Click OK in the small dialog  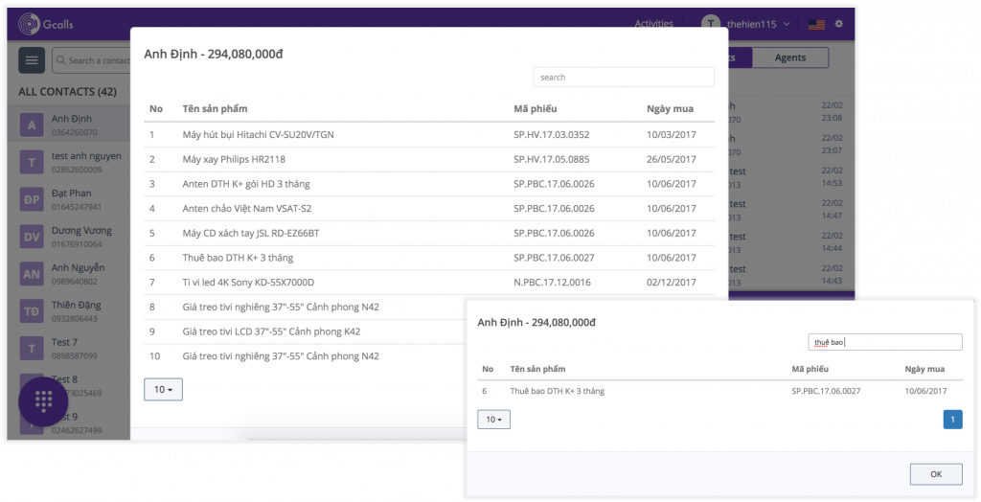(936, 474)
